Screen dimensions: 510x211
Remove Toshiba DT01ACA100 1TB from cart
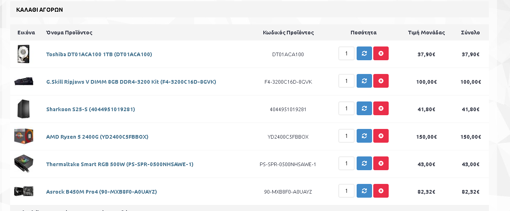(x=381, y=53)
